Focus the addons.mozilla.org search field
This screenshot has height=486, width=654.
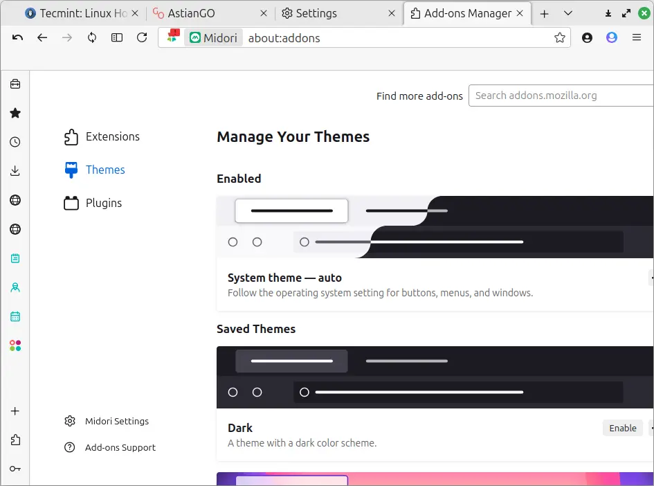coord(561,96)
